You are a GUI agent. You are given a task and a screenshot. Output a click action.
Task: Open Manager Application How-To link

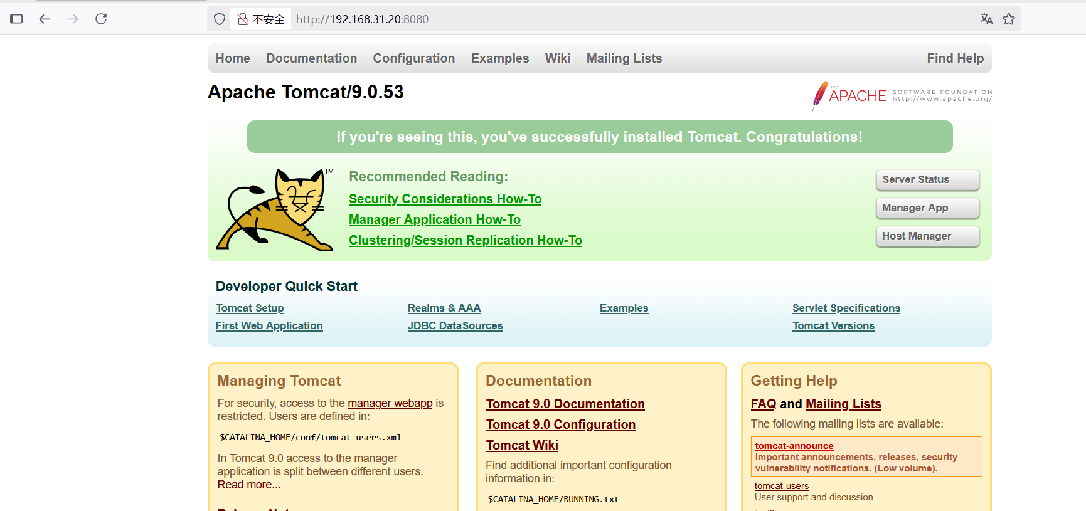435,219
